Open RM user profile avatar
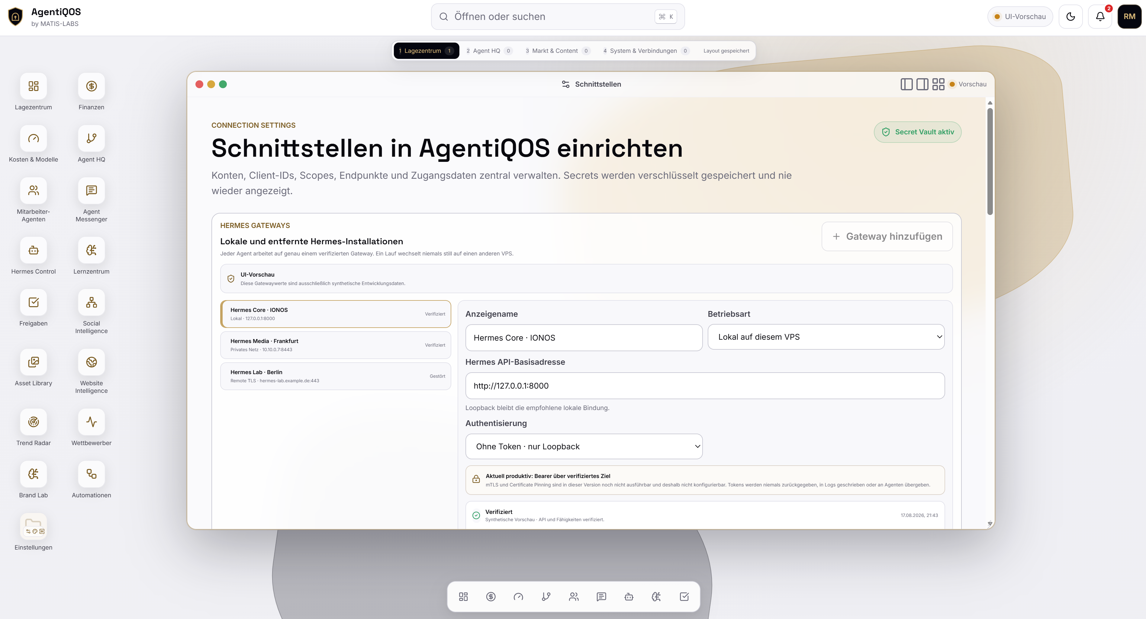The image size is (1146, 619). tap(1129, 17)
